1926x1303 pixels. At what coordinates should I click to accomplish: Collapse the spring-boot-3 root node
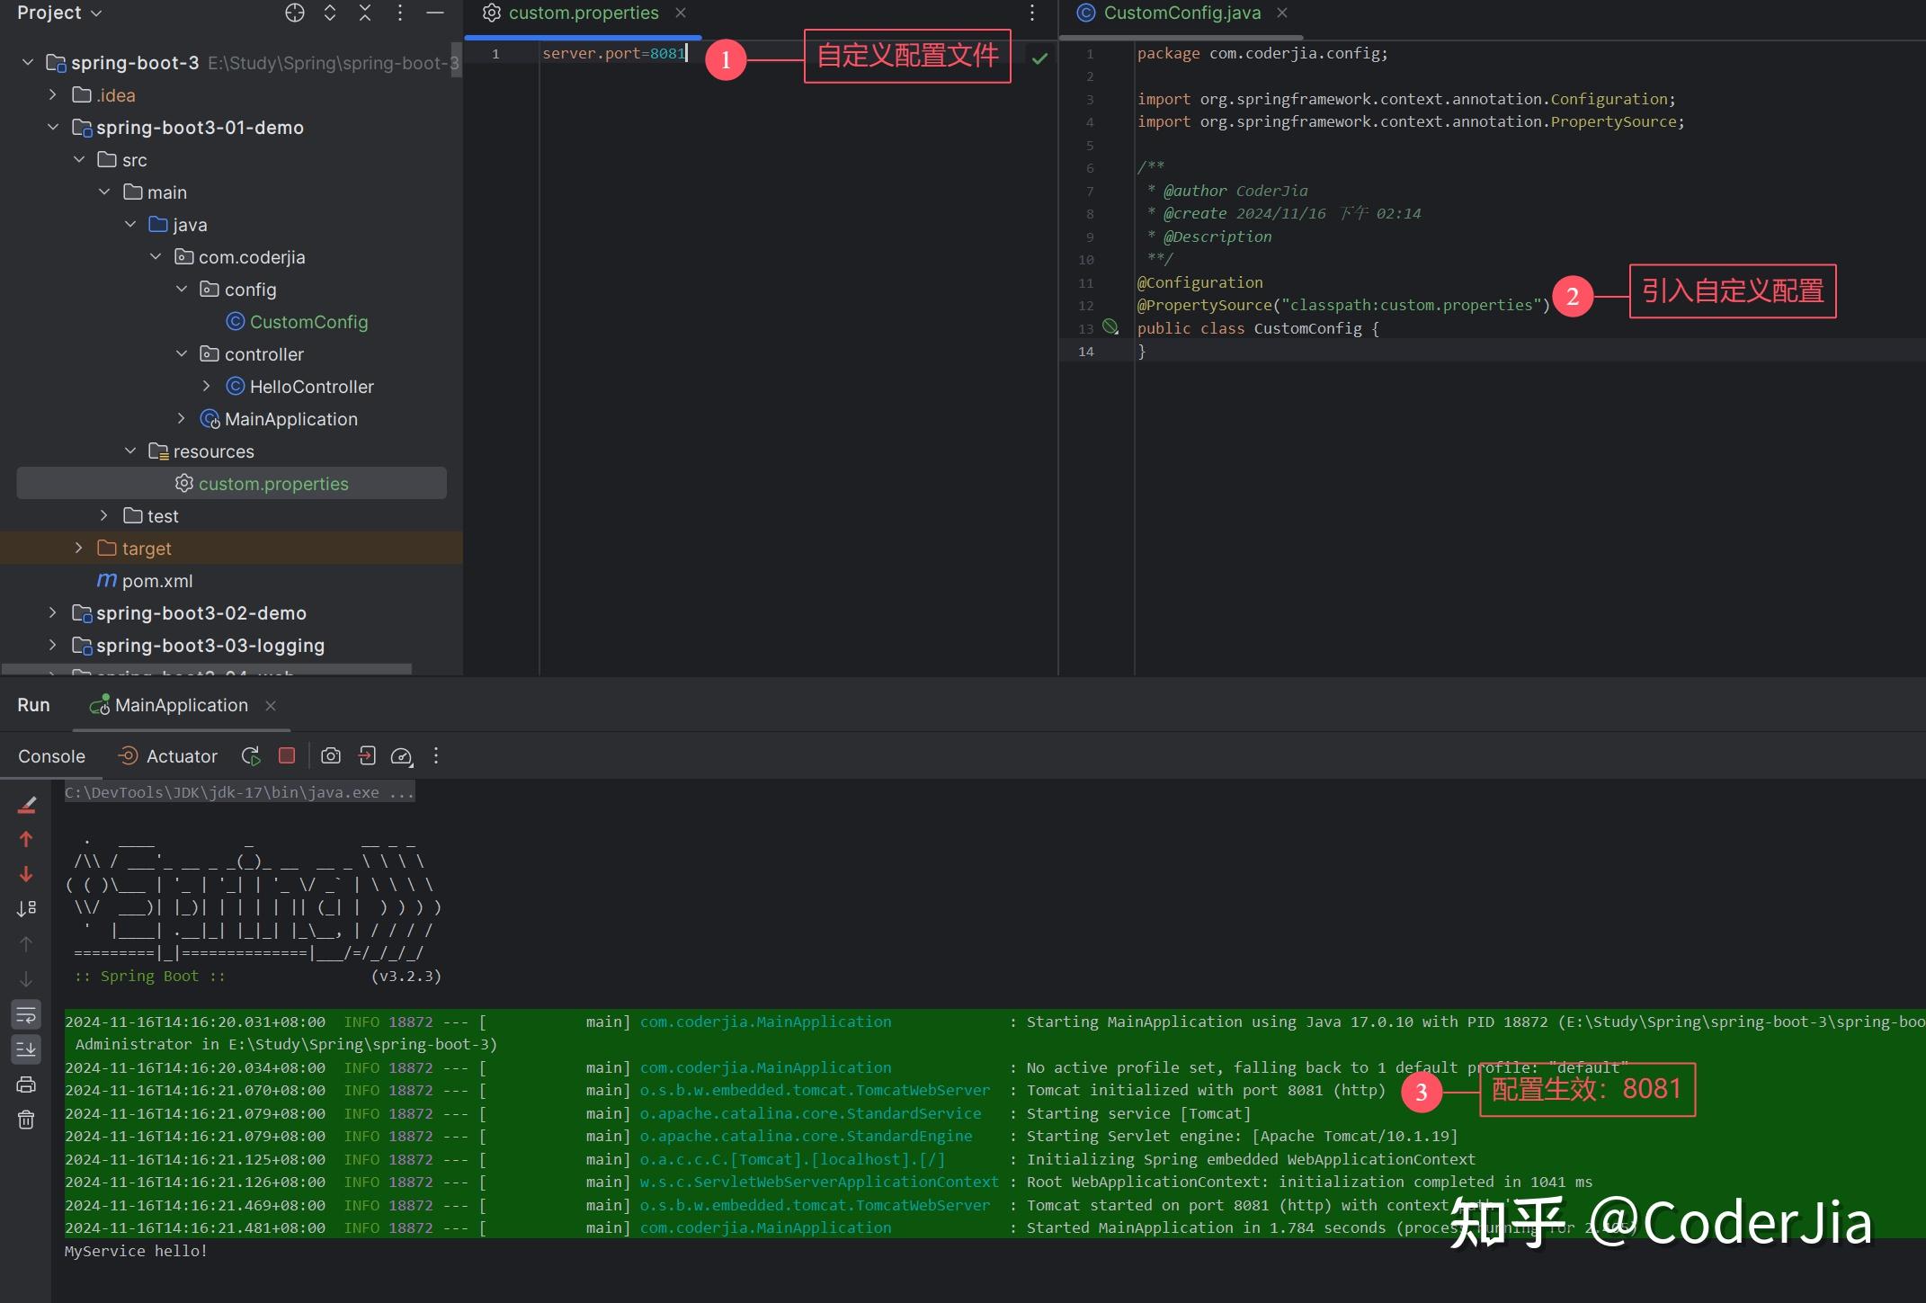(x=28, y=62)
